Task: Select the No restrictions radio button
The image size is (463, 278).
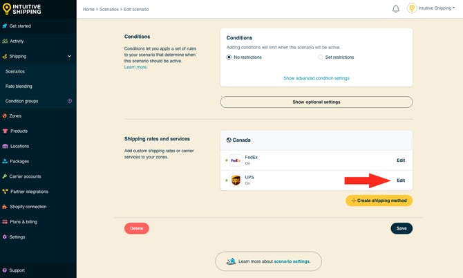Action: 229,57
